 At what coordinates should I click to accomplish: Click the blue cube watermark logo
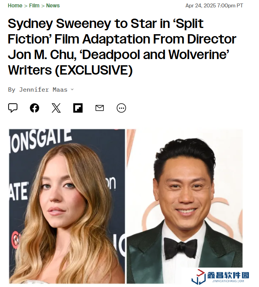[199, 277]
